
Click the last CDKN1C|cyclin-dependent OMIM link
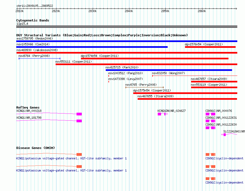tap(224, 182)
